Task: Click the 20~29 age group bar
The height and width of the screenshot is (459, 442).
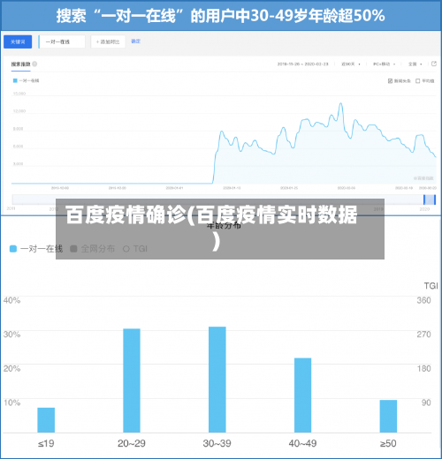Action: point(132,380)
